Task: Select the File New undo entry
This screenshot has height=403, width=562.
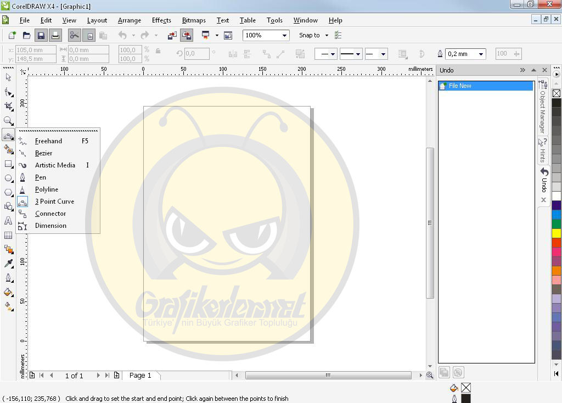Action: tap(486, 86)
